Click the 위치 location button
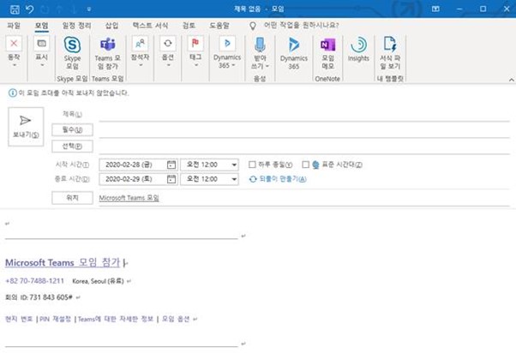Screen dimensions: 516x353 pos(72,198)
